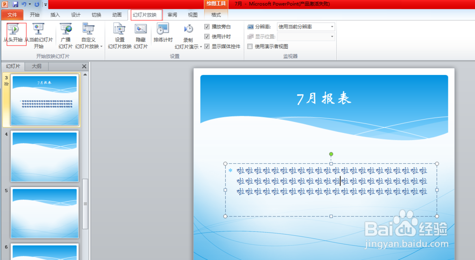This screenshot has width=475, height=260.
Task: Switch to the Slide Show tab (幻灯片放映)
Action: pos(145,15)
